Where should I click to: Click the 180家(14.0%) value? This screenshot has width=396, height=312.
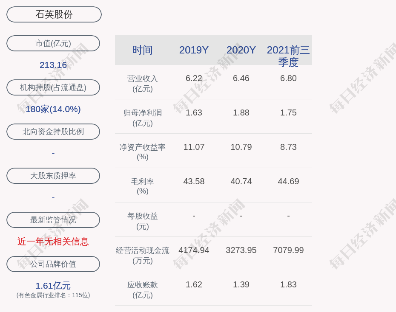53,109
